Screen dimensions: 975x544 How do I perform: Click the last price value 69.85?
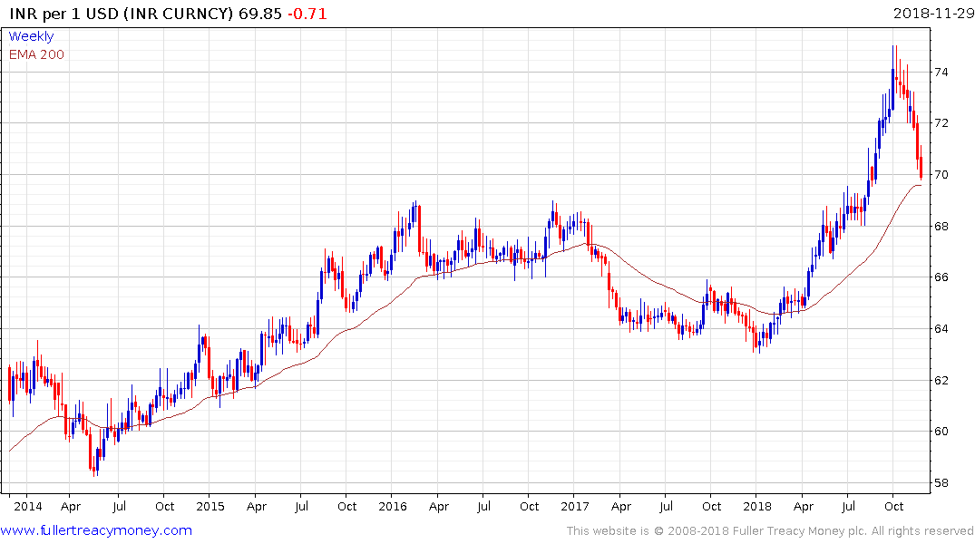tap(260, 14)
